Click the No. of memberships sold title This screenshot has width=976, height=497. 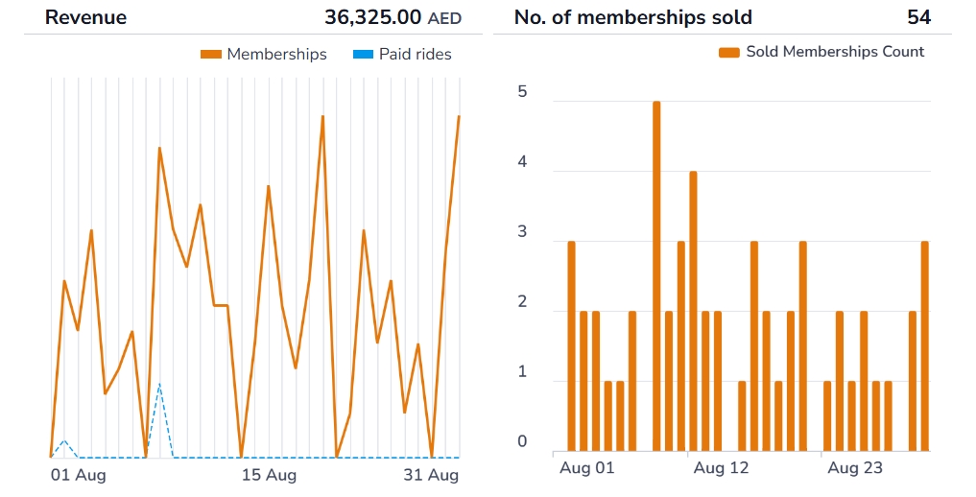pos(632,17)
